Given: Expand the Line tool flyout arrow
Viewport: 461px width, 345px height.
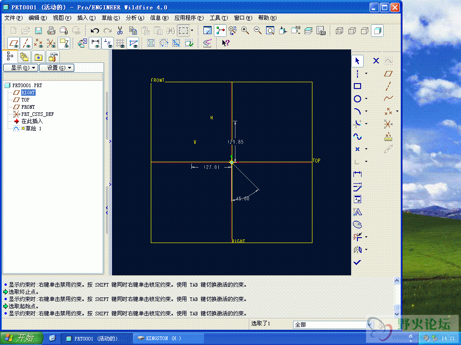Looking at the screenshot, I should (366, 74).
